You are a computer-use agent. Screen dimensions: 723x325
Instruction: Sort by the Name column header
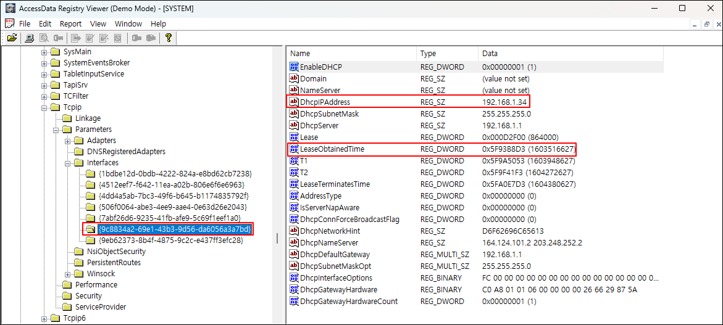pyautogui.click(x=352, y=54)
